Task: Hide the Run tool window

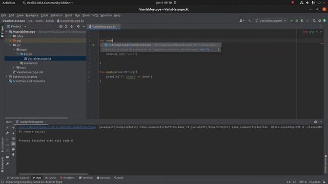Action: coord(321,122)
